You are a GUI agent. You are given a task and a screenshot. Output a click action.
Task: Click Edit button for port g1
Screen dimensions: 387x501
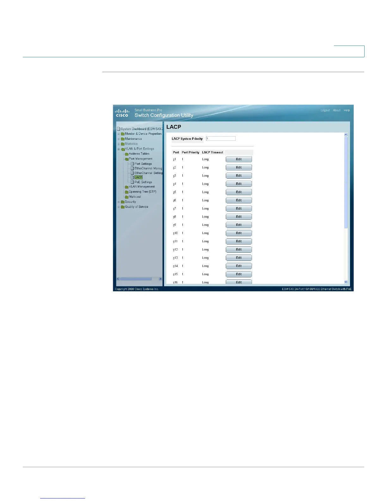(239, 159)
